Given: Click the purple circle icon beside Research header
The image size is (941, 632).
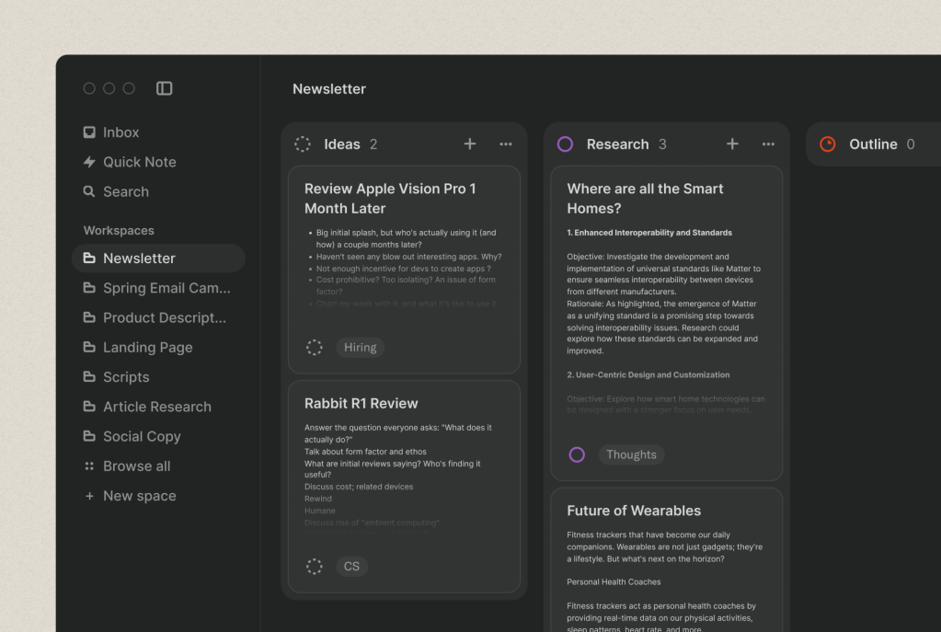Looking at the screenshot, I should [563, 144].
